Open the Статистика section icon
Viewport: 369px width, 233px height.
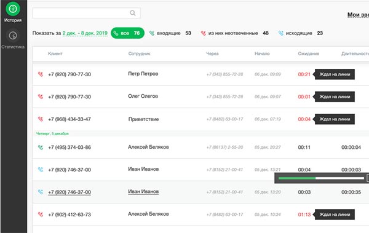(13, 36)
